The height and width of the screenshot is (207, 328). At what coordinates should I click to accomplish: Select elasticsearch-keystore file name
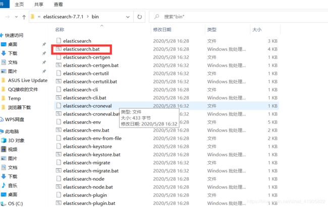pyautogui.click(x=87, y=147)
